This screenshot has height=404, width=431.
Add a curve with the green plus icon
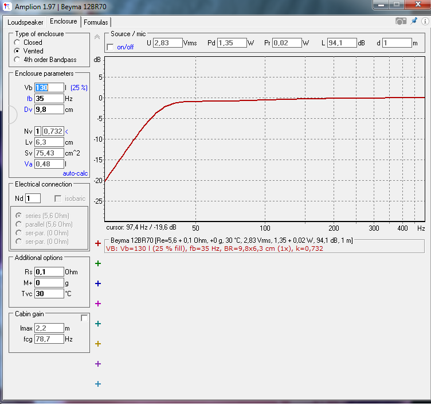98,263
